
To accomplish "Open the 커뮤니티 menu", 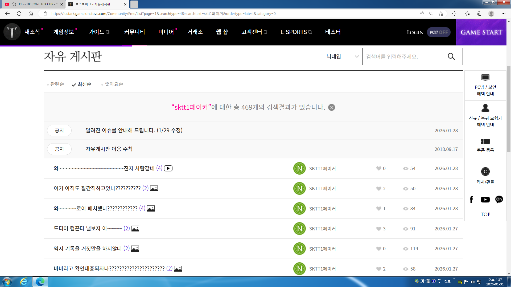I will pos(134,32).
